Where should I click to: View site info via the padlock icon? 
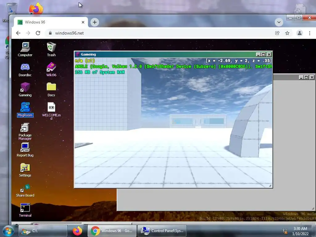50,33
